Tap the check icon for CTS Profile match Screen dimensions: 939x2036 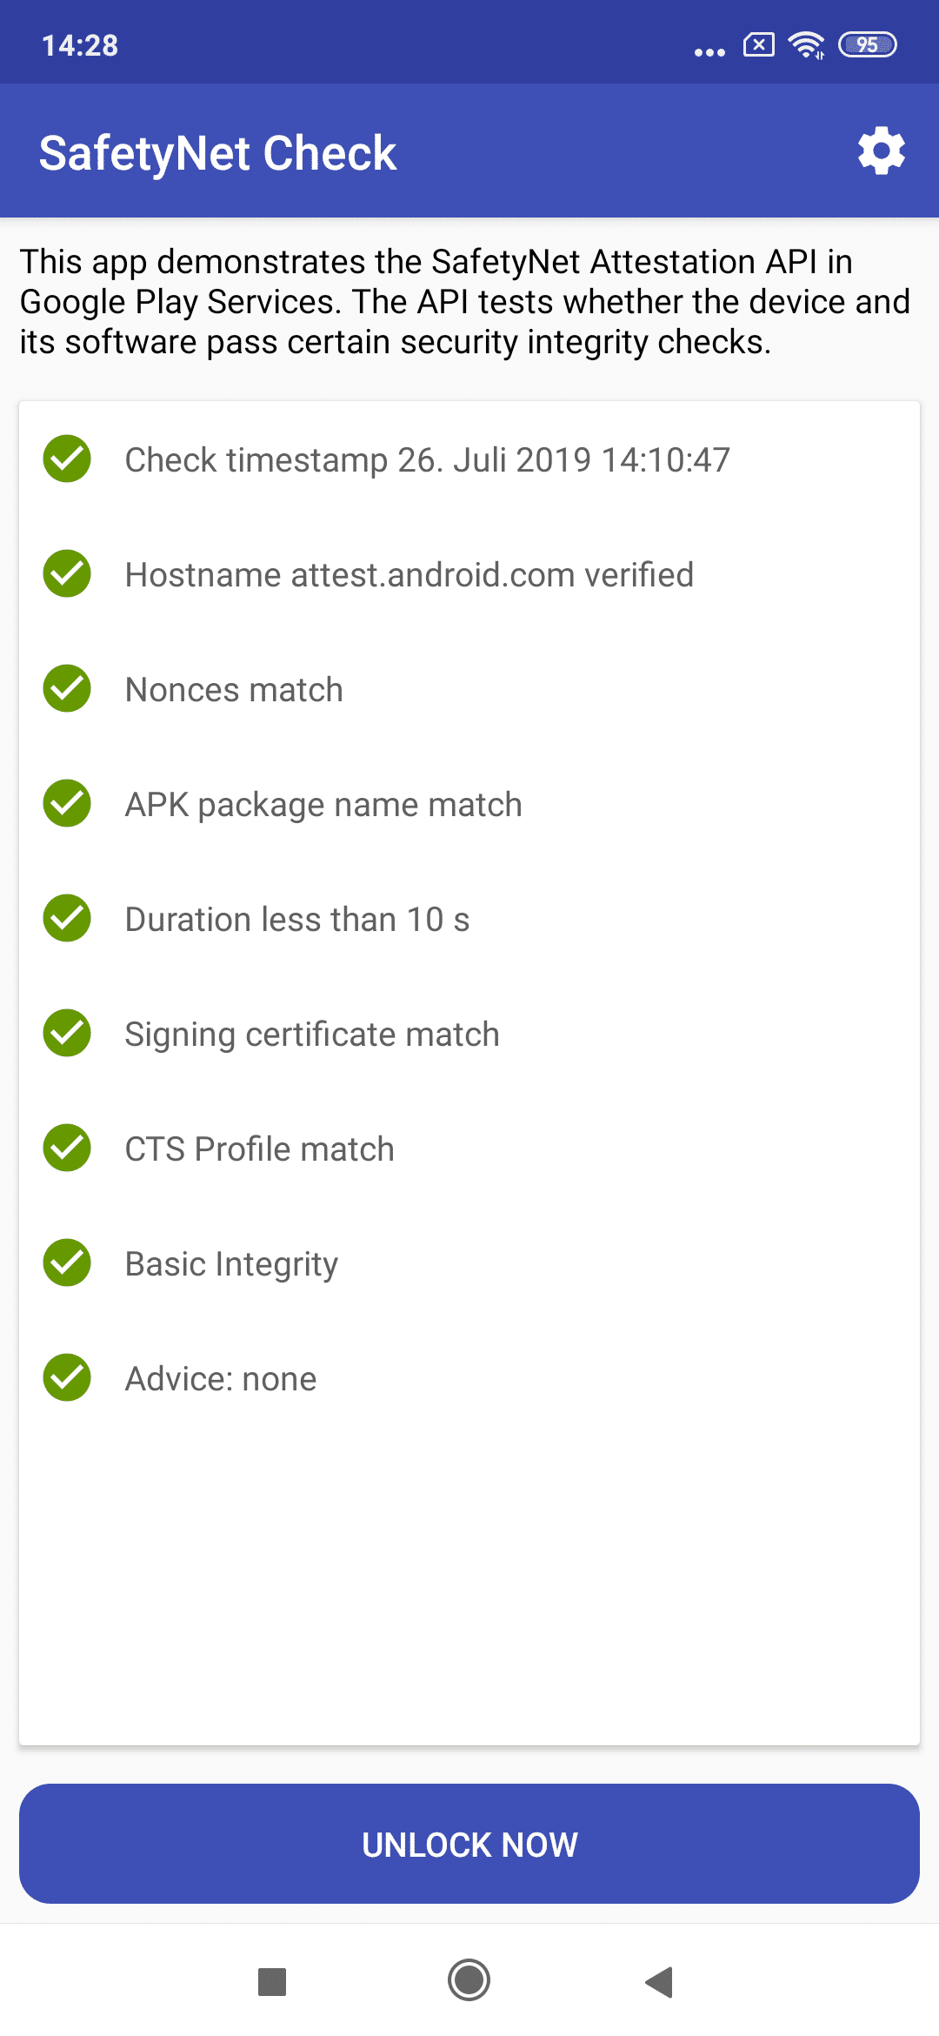pos(67,1148)
